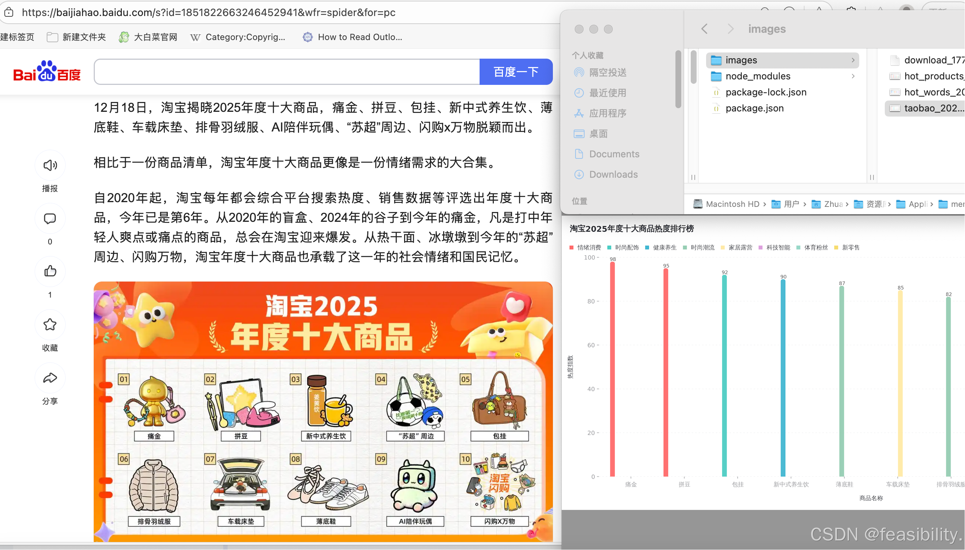Open the comments bubble icon
Image resolution: width=965 pixels, height=550 pixels.
(x=50, y=219)
